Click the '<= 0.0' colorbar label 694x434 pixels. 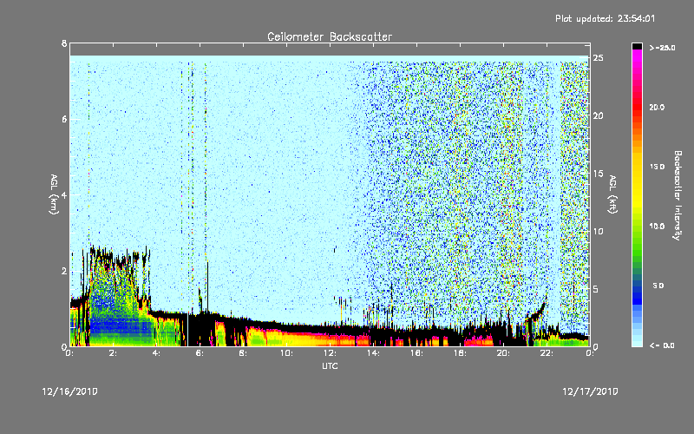[662, 345]
